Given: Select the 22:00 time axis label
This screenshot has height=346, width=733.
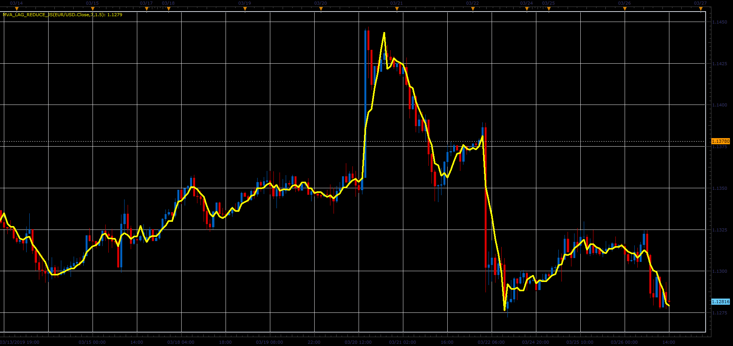Looking at the screenshot, I should [x=314, y=342].
